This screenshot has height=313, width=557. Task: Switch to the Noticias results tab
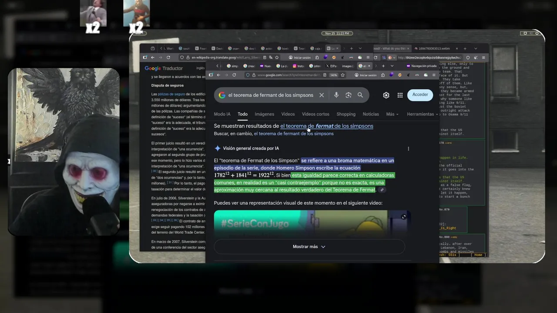click(371, 114)
